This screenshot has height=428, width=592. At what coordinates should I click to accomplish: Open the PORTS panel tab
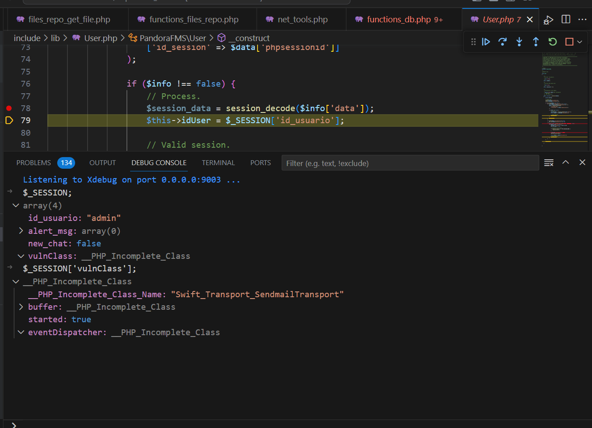click(x=261, y=163)
